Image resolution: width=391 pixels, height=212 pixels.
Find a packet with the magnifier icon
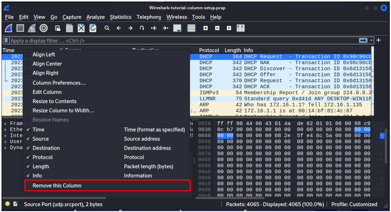click(x=107, y=28)
